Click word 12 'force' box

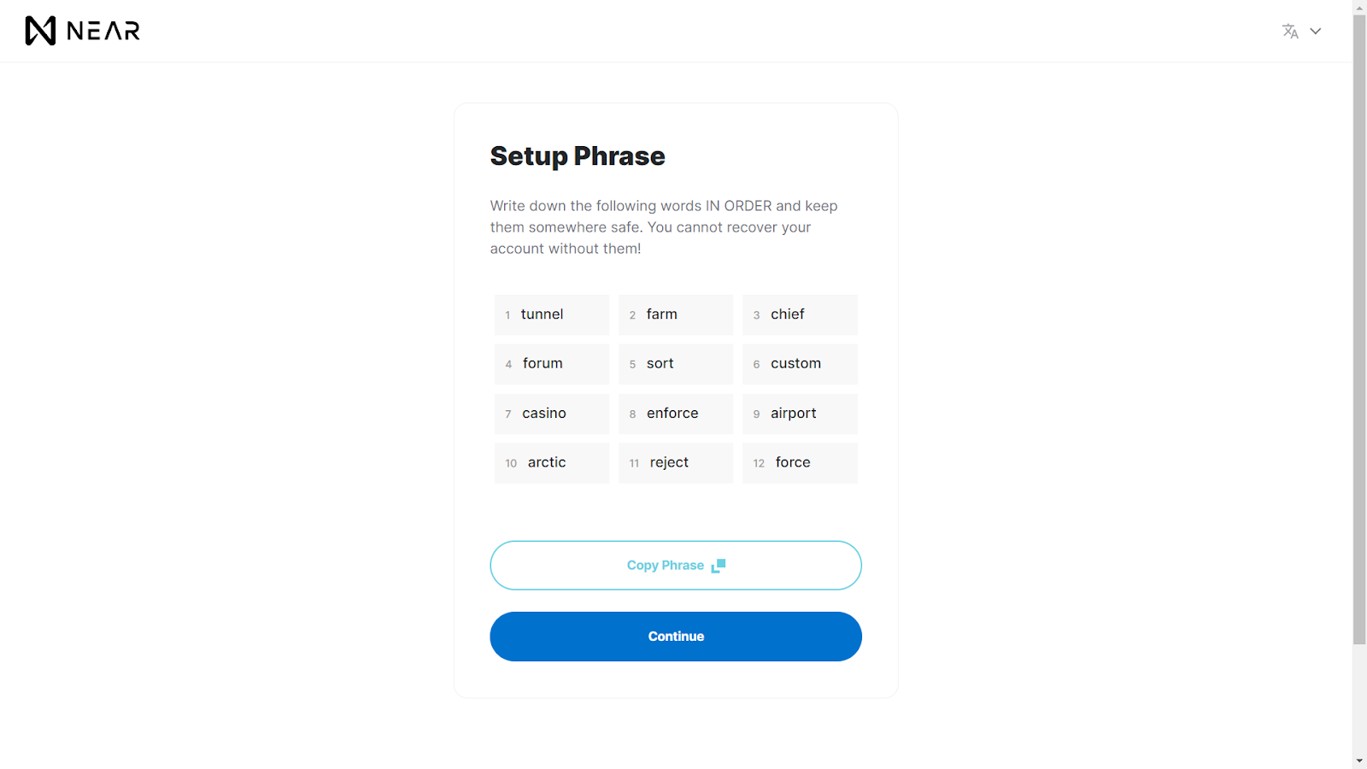pos(800,463)
